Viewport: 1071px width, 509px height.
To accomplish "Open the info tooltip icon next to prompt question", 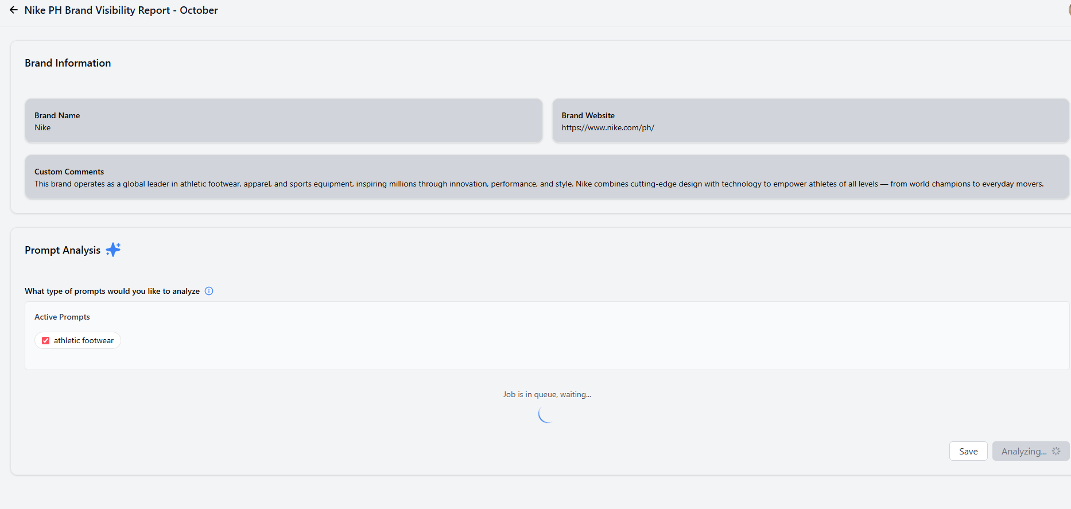I will 209,291.
